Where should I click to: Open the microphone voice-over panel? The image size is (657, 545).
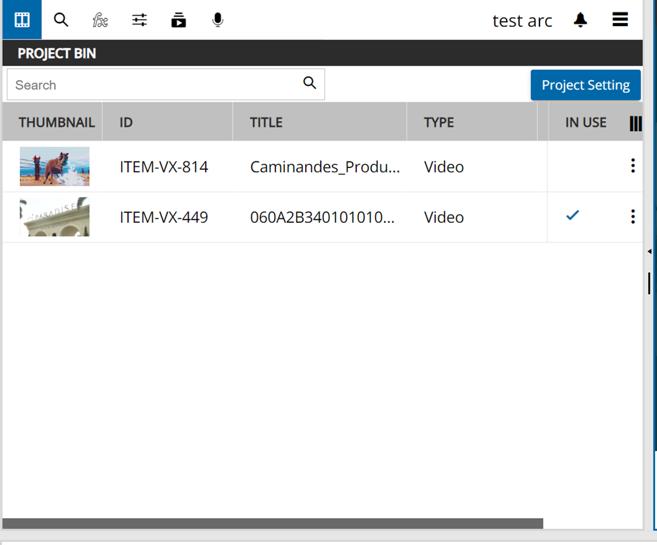(217, 20)
